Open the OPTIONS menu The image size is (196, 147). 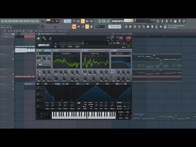(27, 21)
